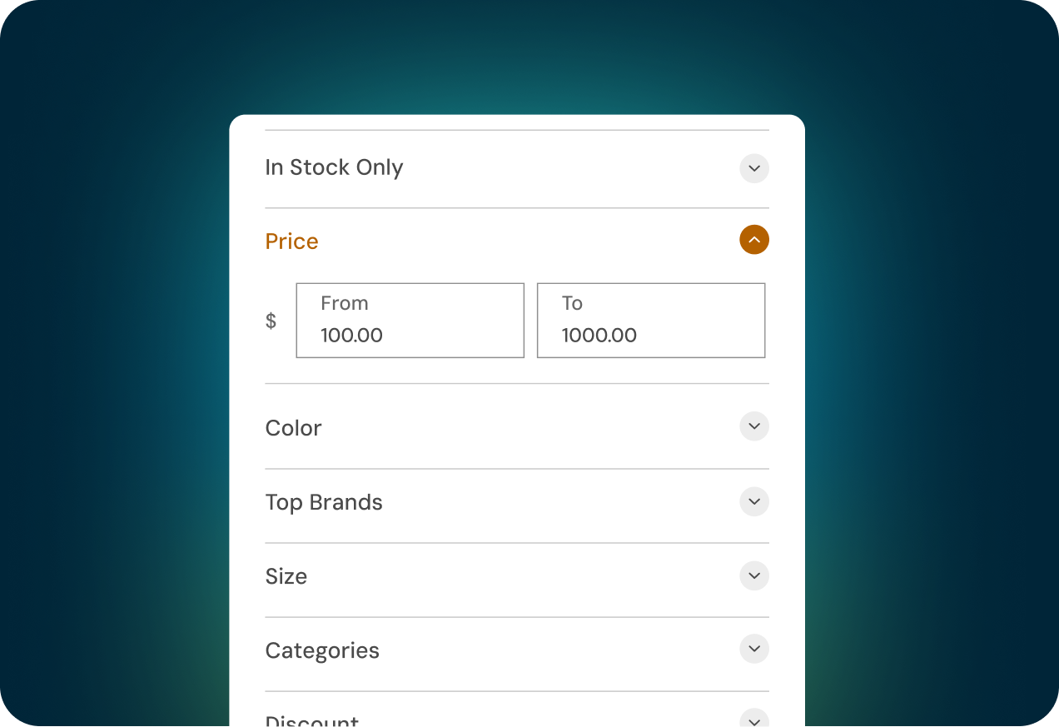Viewport: 1059px width, 727px height.
Task: Click the Top Brands heading text
Action: tap(324, 502)
